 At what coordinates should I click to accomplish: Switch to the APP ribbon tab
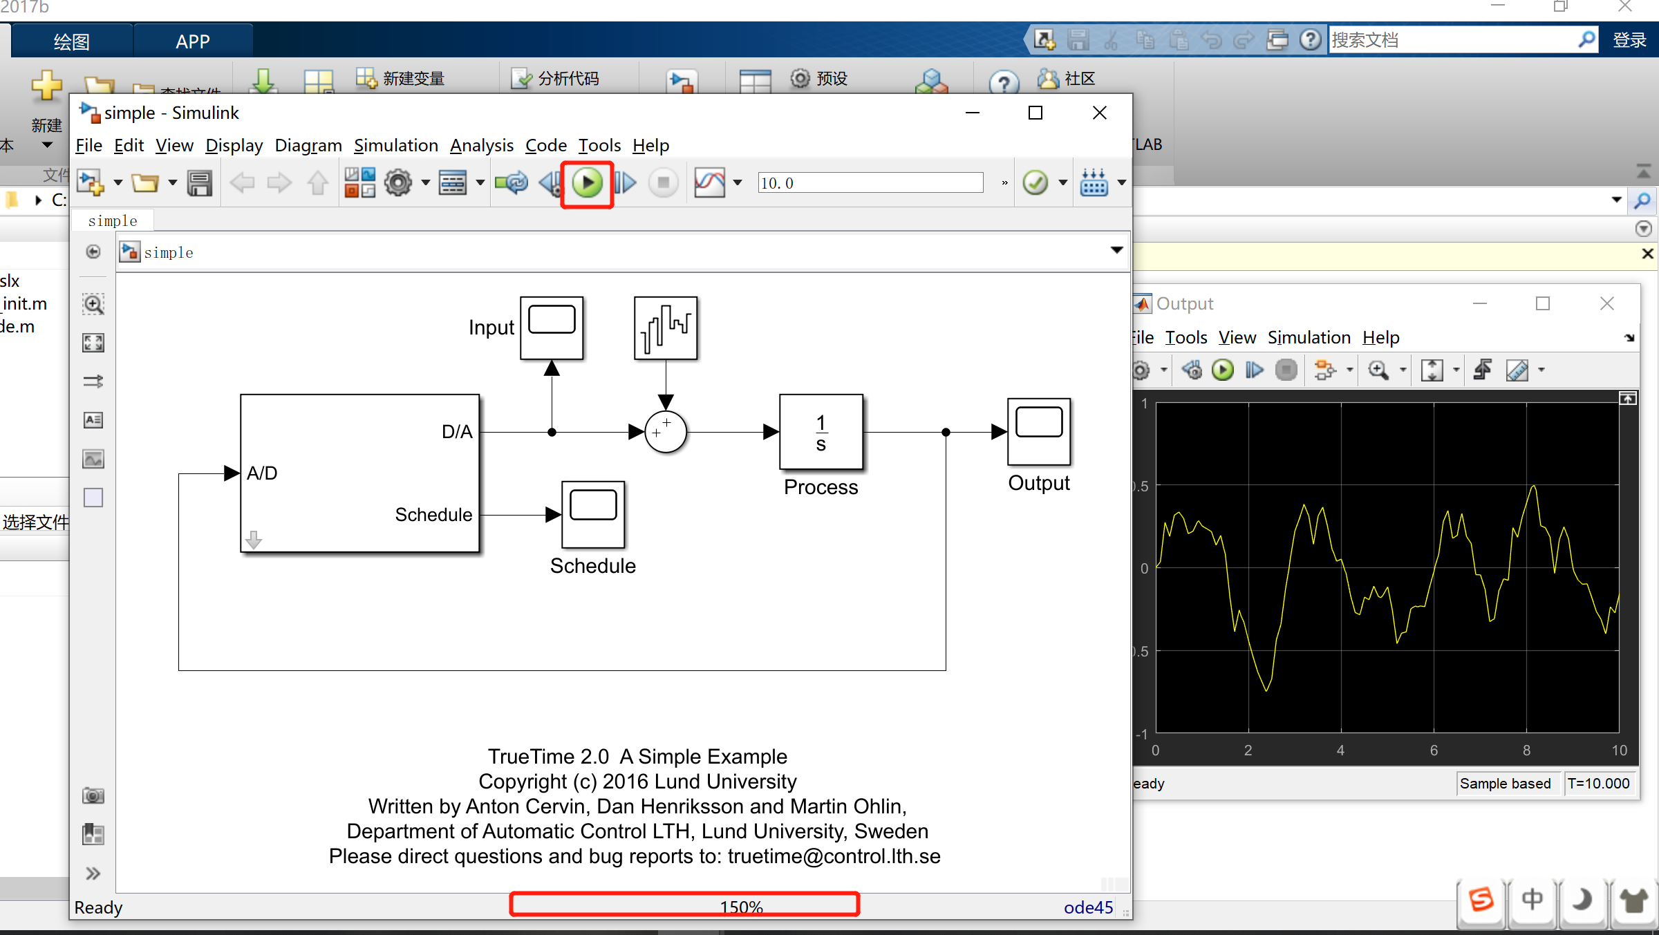(x=193, y=41)
